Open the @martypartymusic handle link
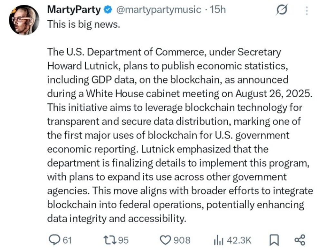322x252 pixels. tap(159, 10)
